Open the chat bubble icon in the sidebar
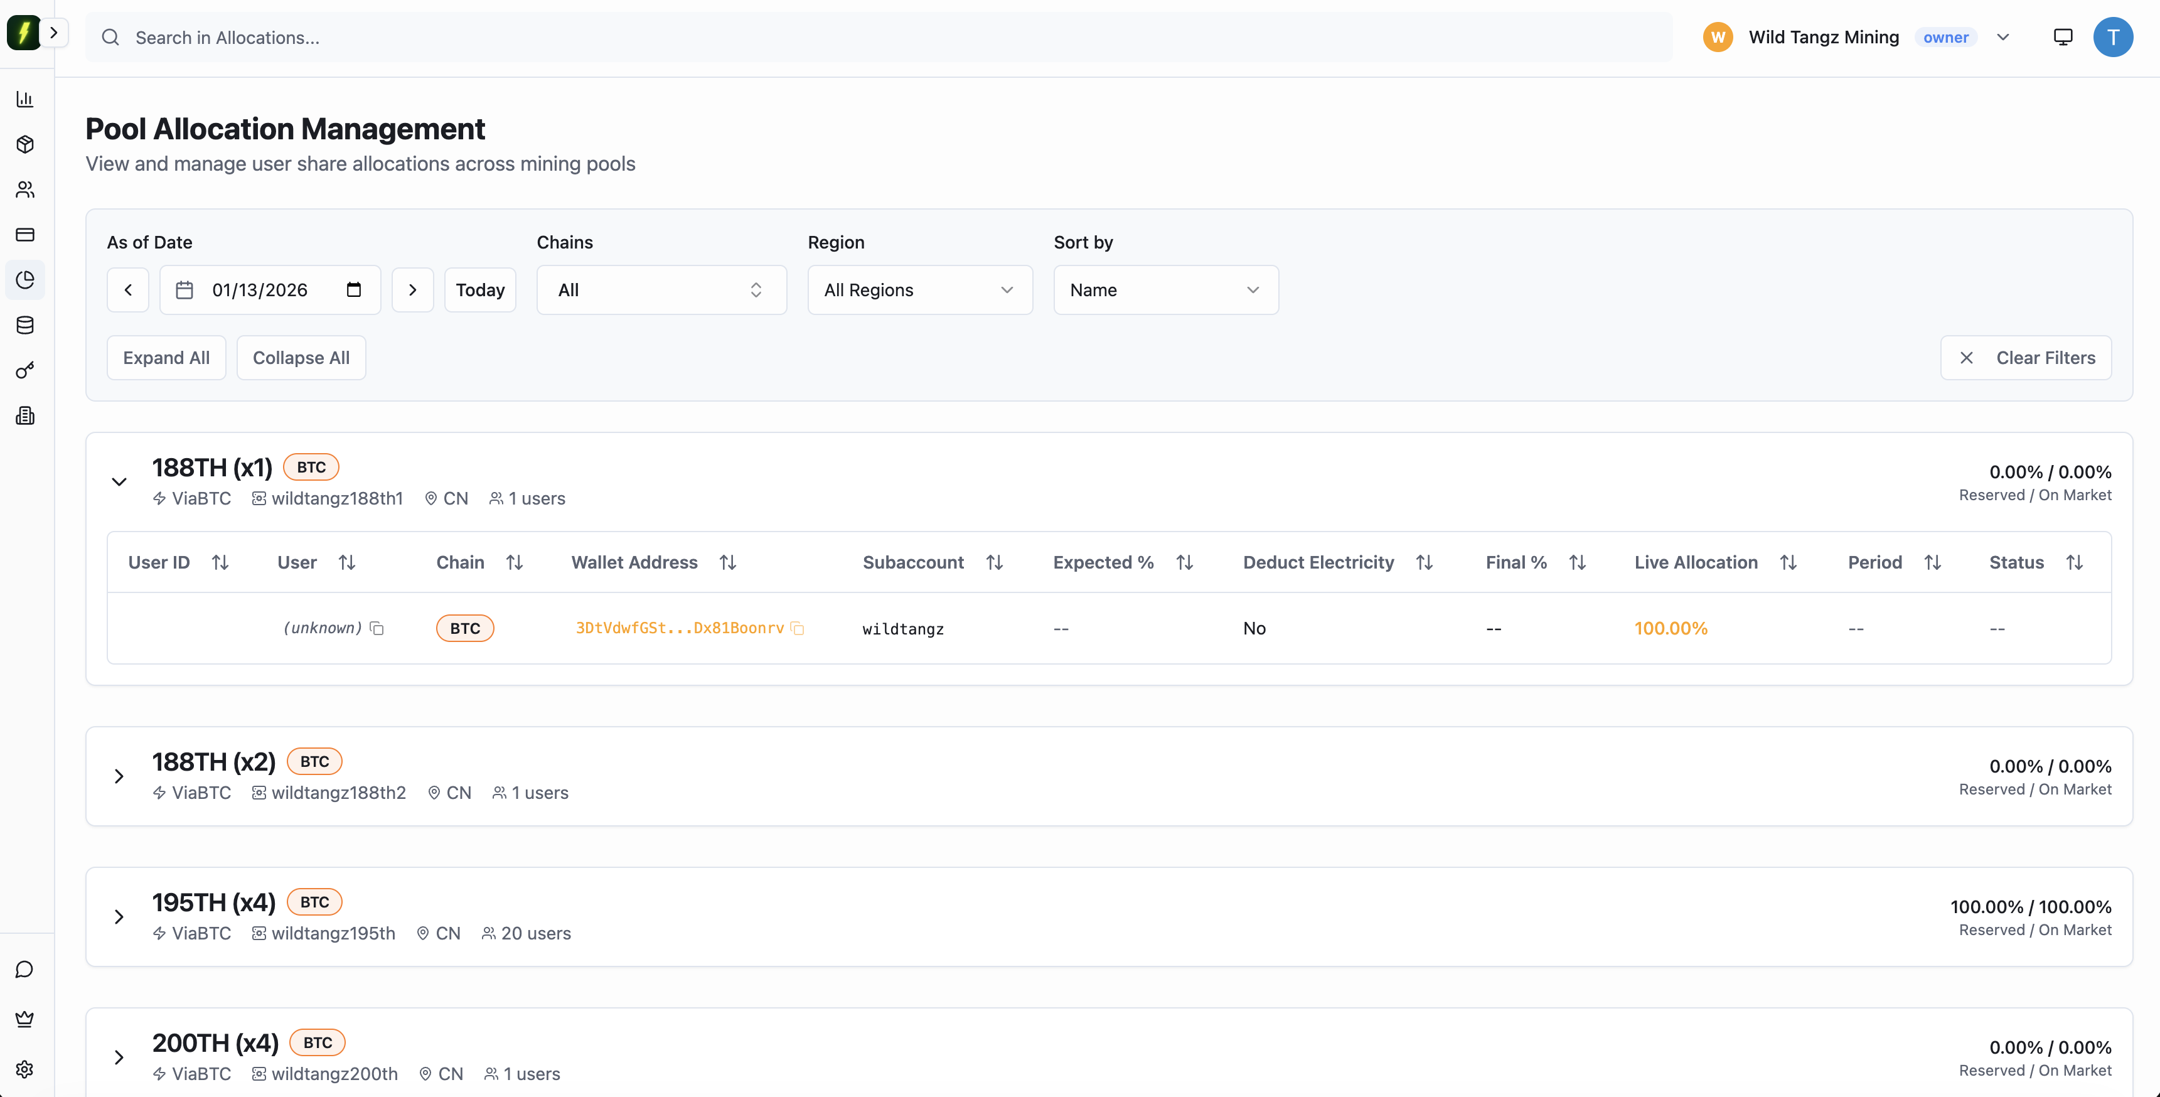This screenshot has height=1097, width=2160. (x=25, y=970)
